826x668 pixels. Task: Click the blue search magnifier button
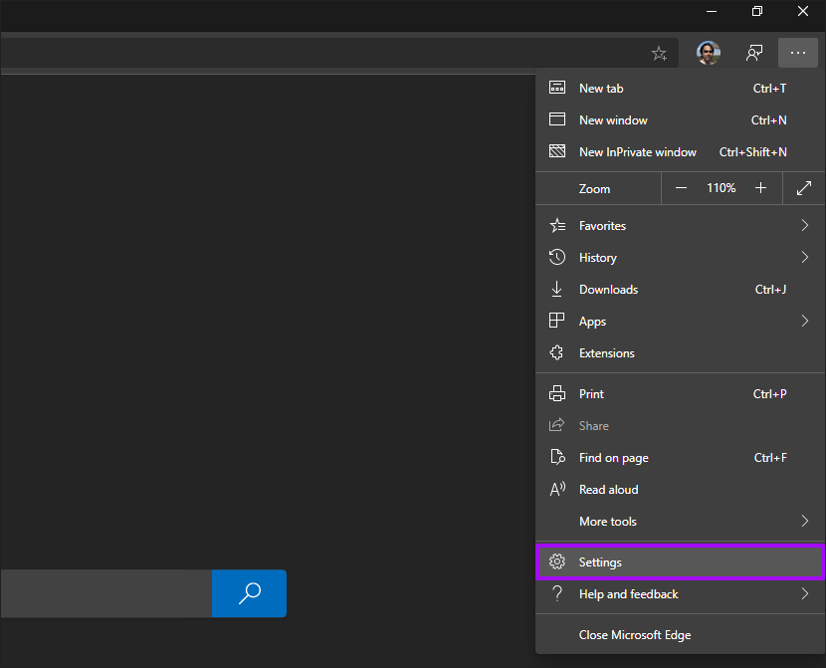coord(249,593)
